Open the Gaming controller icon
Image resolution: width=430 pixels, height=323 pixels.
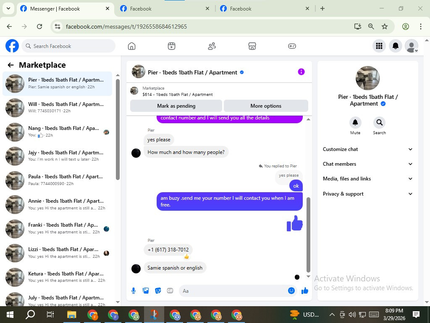click(292, 46)
